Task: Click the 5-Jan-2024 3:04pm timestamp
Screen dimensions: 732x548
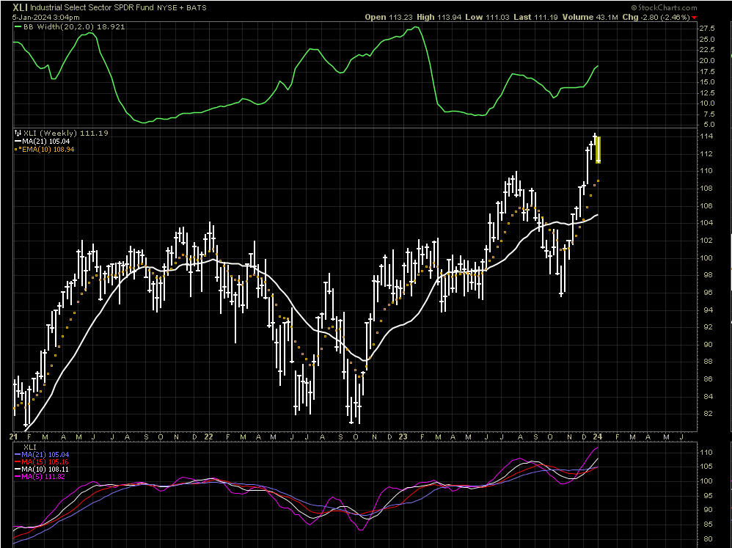Action: [45, 18]
